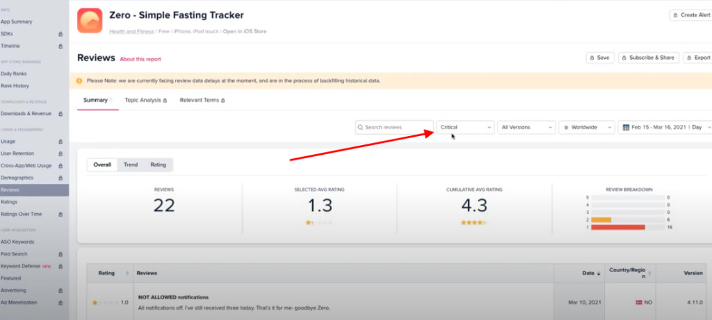The height and width of the screenshot is (320, 712).
Task: Open the All Versions dropdown
Action: (x=526, y=127)
